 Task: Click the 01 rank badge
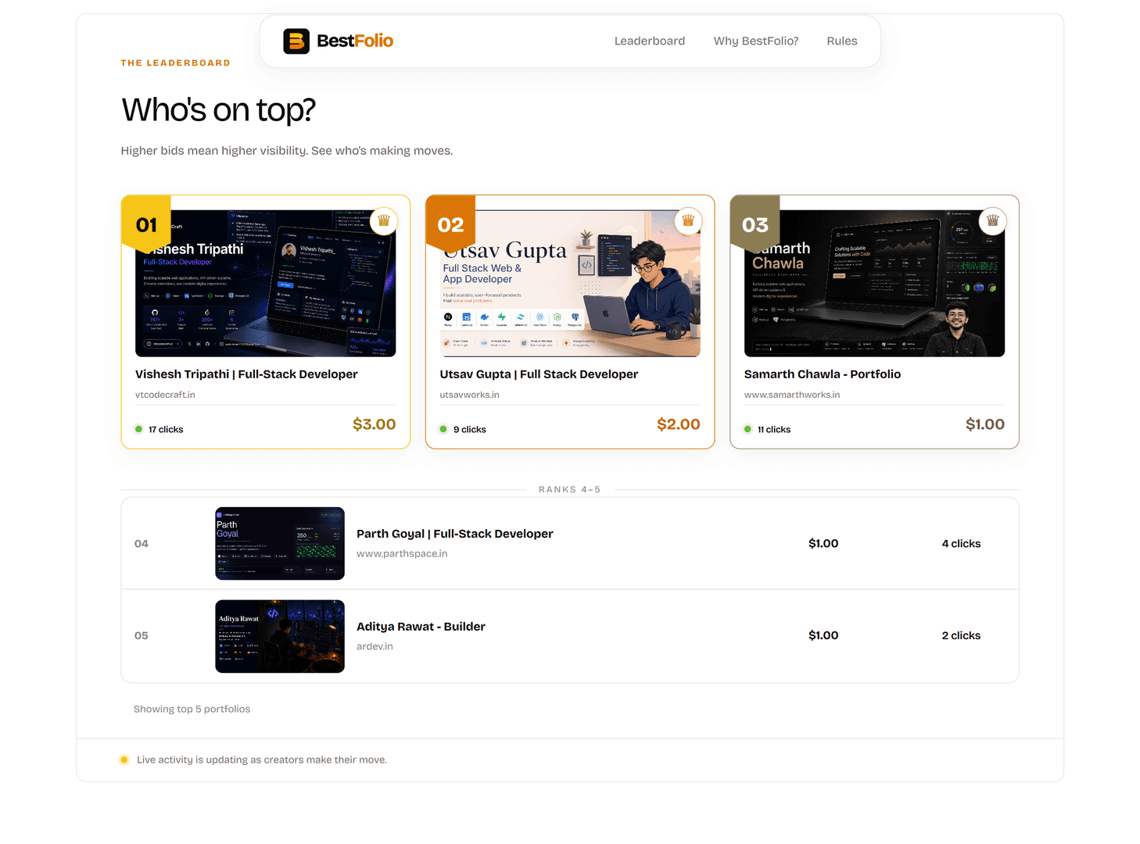coord(146,224)
